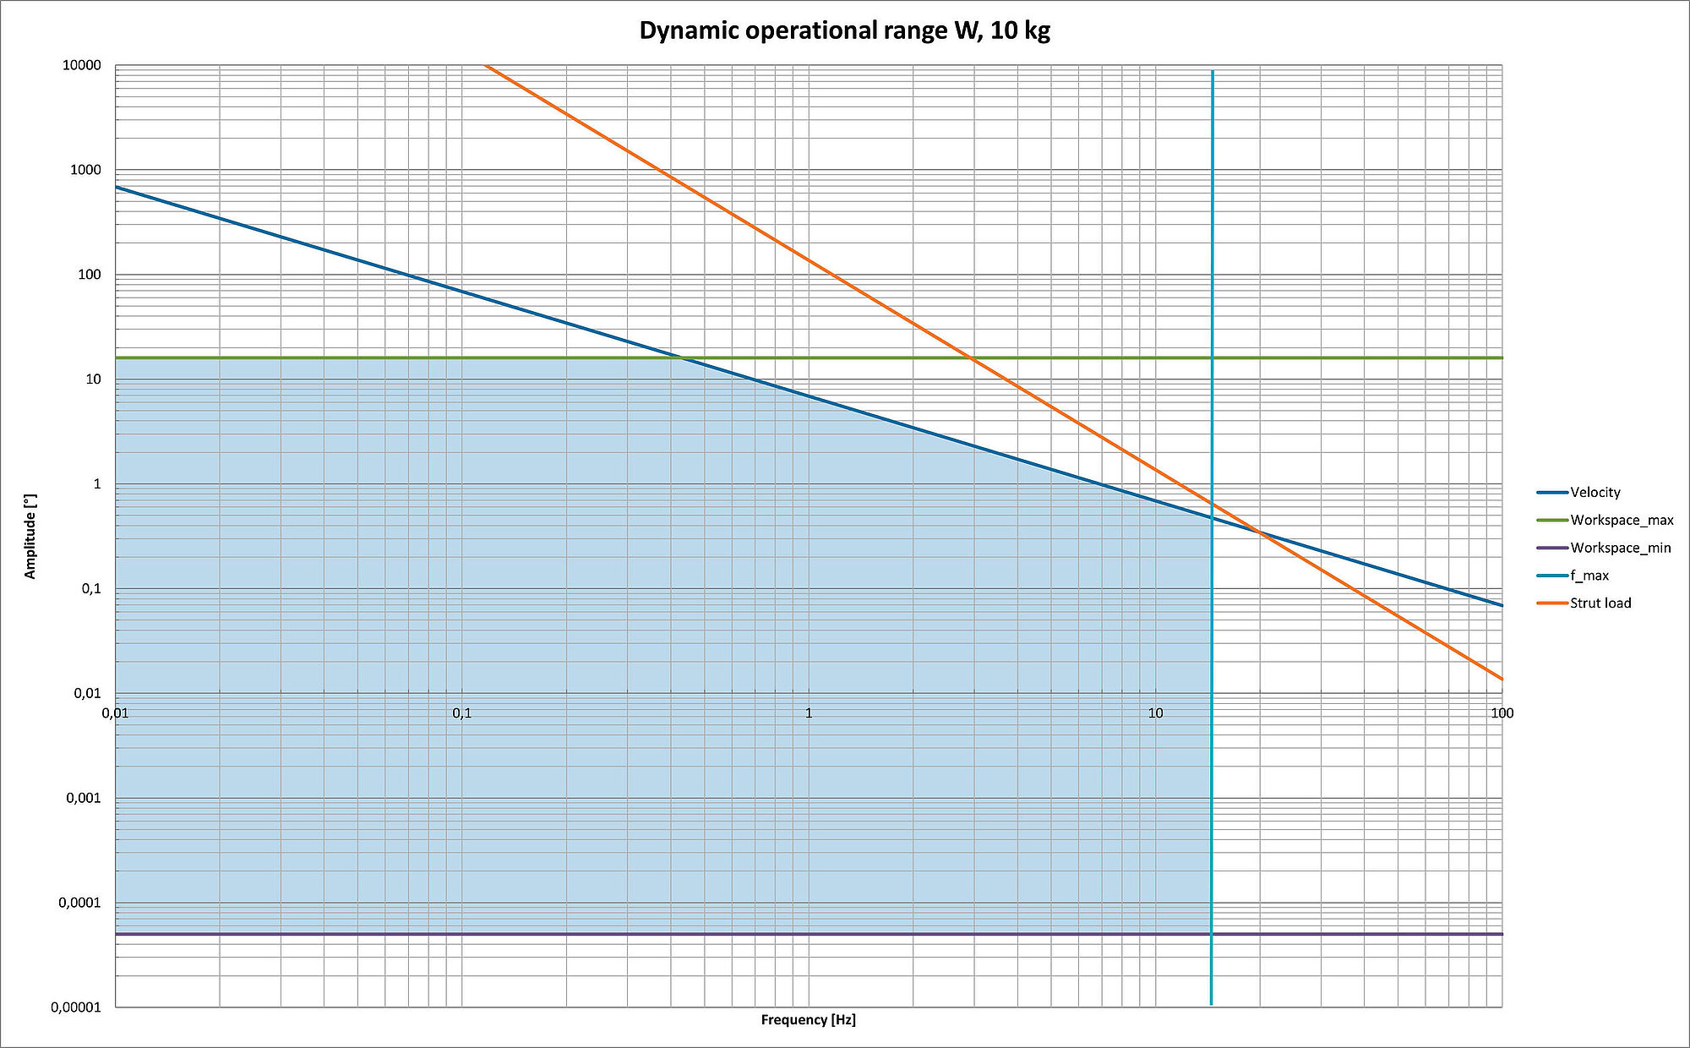
Task: Click the 'Frequency [Hz]' axis title
Action: click(x=808, y=1020)
